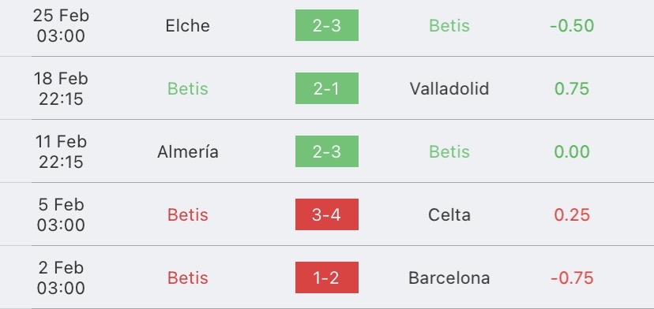
Task: Select the Almería team name
Action: click(188, 151)
